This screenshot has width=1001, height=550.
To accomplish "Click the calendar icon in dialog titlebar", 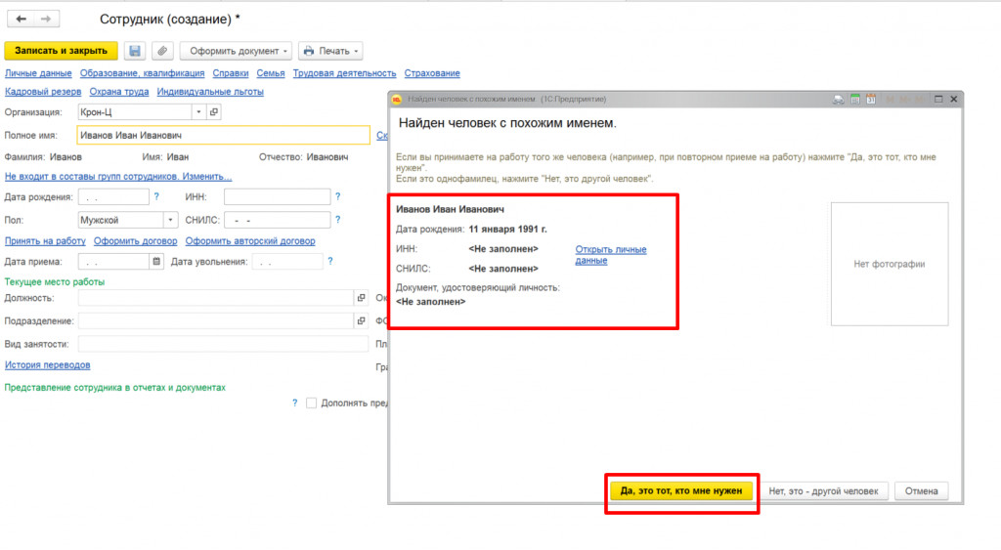I will 871,99.
